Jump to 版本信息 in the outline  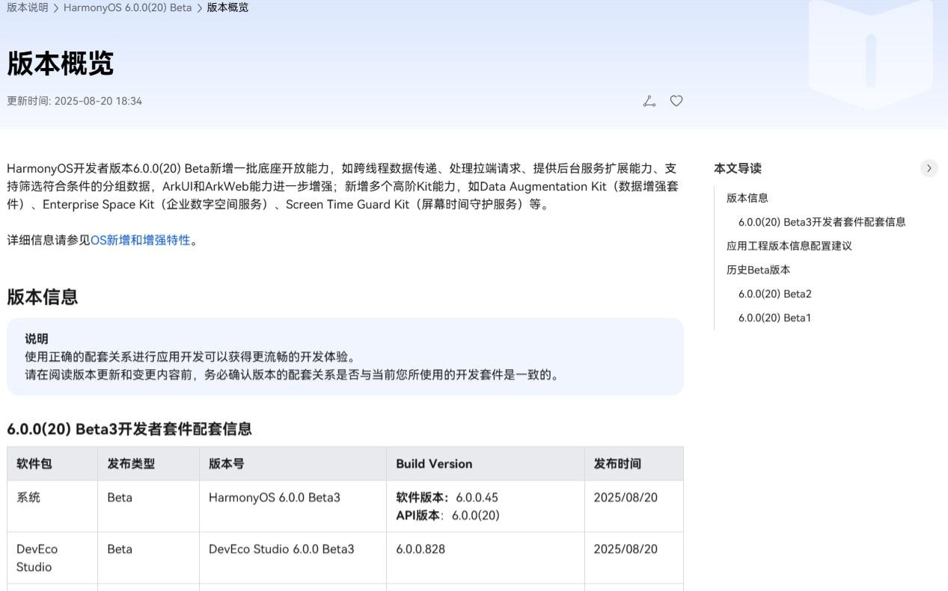[747, 198]
